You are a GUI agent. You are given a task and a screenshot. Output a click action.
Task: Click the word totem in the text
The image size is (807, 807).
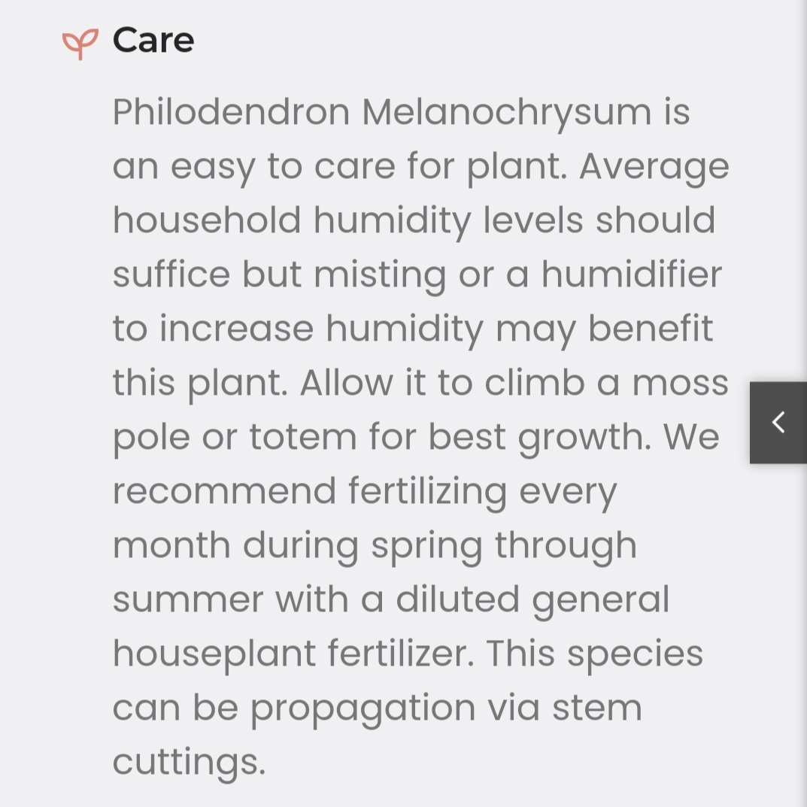coord(302,437)
